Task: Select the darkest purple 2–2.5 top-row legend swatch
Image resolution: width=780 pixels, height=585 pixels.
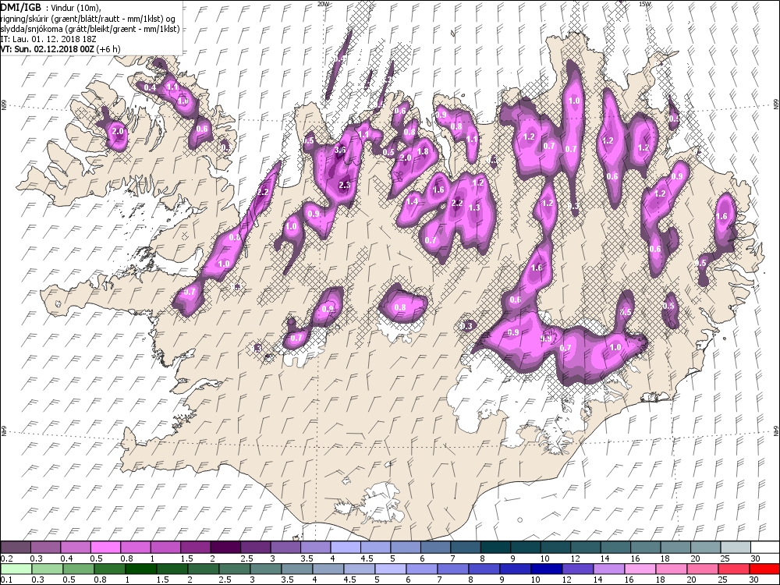Action: point(225,548)
